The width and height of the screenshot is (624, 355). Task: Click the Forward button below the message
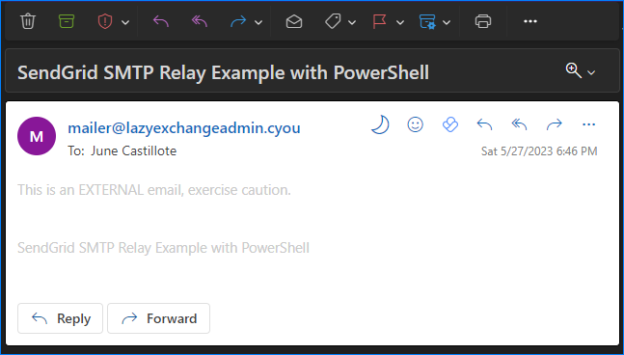158,318
